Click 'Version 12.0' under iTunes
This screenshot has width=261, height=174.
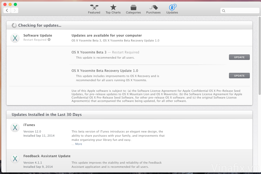32,131
